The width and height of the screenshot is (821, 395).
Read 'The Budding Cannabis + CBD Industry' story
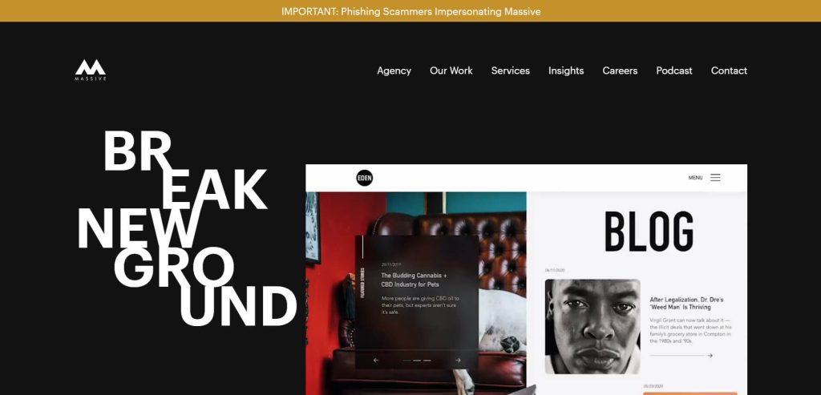pos(414,280)
